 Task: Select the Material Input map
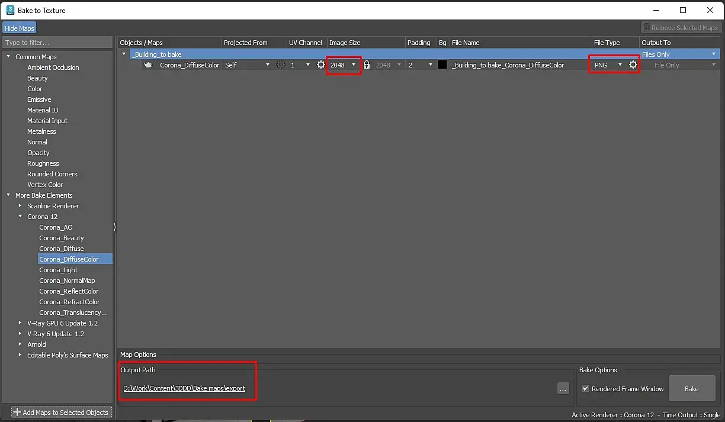pos(47,121)
